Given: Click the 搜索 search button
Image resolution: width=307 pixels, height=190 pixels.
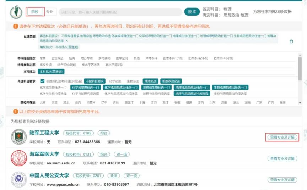Looking at the screenshot, I should click(x=192, y=12).
